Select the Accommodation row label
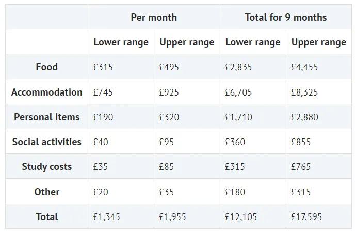356x232 pixels. [46, 92]
